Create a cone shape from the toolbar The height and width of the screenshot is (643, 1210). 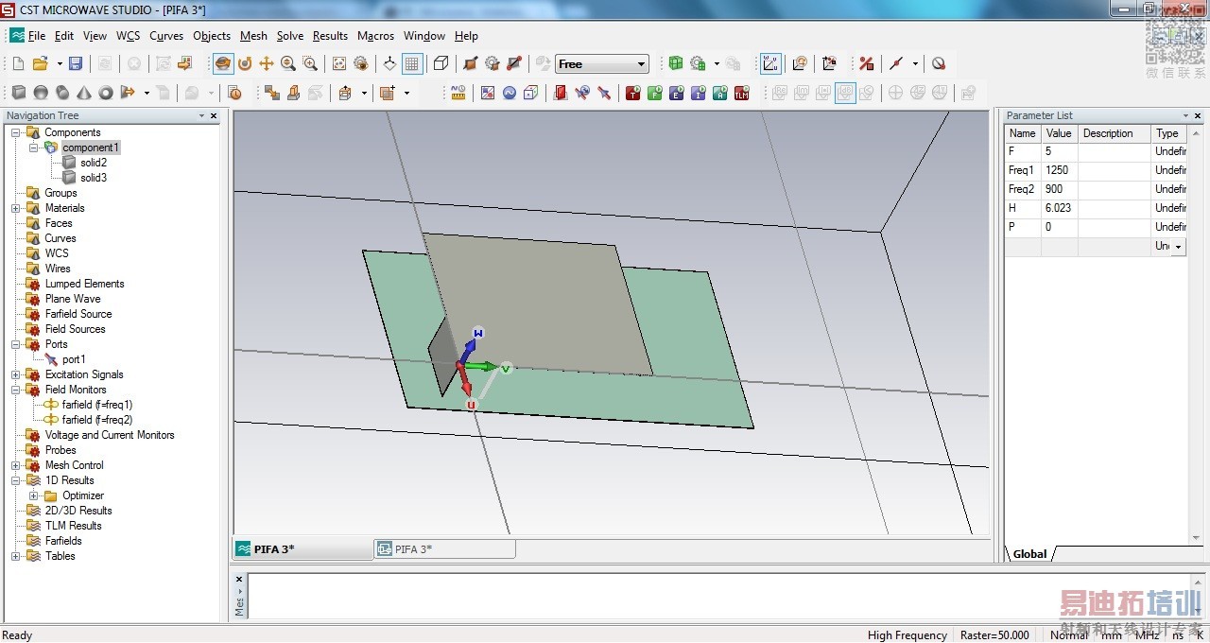tap(84, 93)
